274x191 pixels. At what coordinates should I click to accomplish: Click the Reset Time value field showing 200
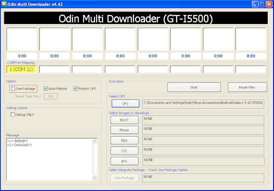(x=51, y=96)
